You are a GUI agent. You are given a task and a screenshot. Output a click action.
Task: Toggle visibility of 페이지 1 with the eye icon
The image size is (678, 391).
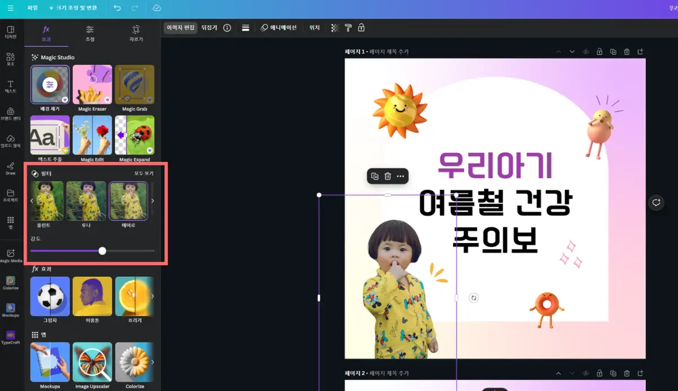(586, 51)
